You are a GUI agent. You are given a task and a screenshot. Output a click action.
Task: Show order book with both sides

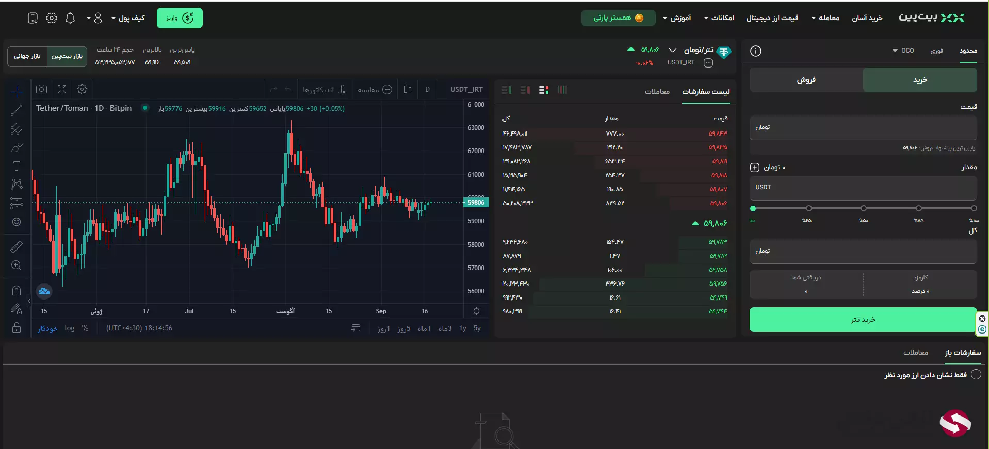click(544, 90)
